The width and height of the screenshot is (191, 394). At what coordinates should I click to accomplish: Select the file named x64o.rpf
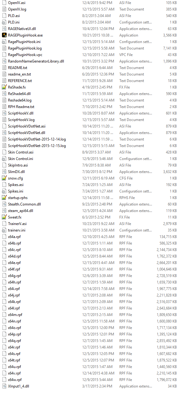pyautogui.click(x=15, y=328)
